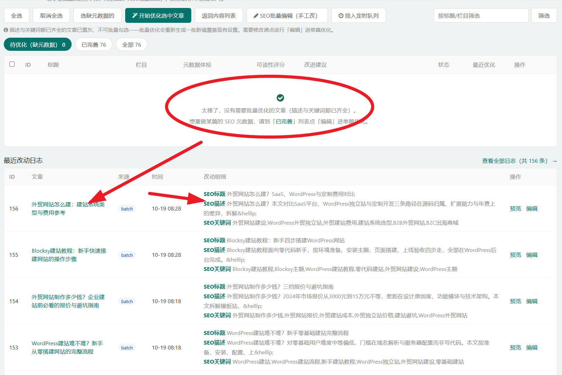Click log ID 153 cell

point(14,348)
